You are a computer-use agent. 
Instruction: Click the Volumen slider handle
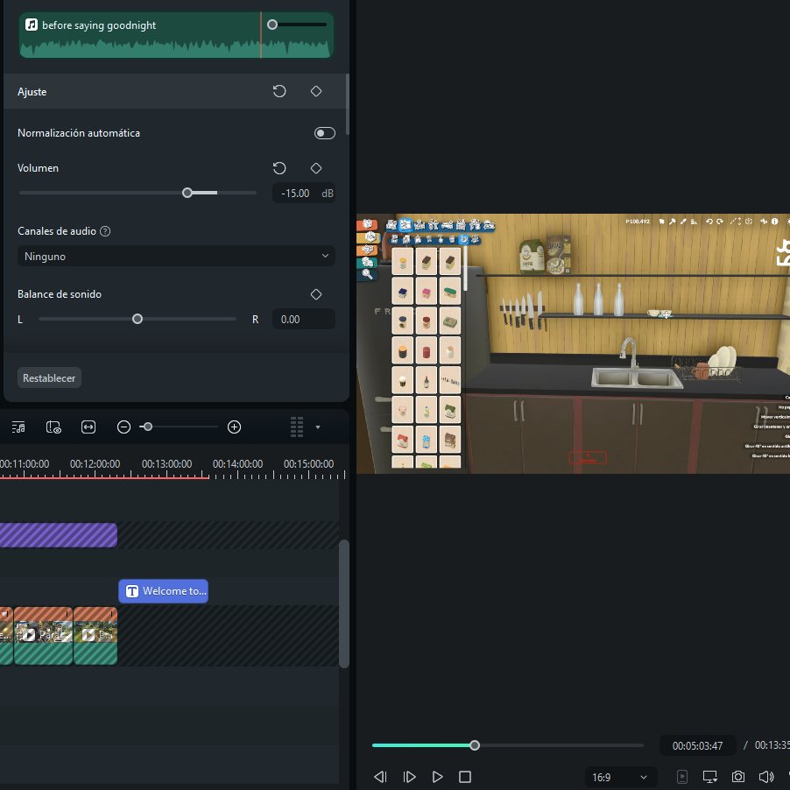tap(187, 193)
